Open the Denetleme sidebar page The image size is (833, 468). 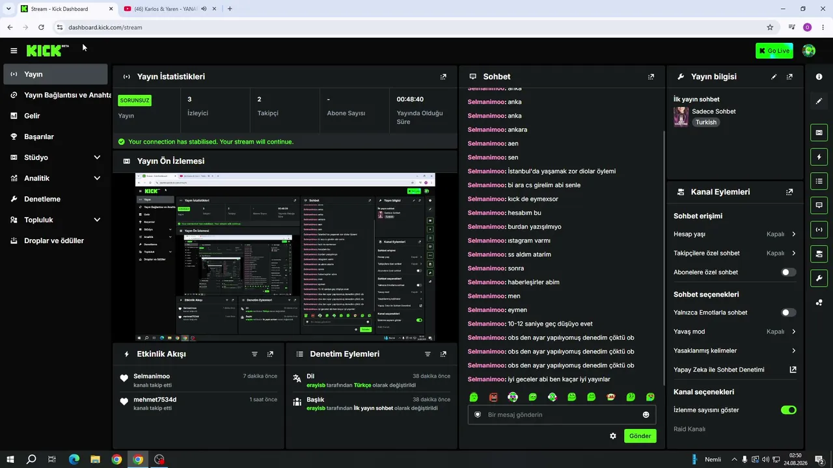[55, 199]
